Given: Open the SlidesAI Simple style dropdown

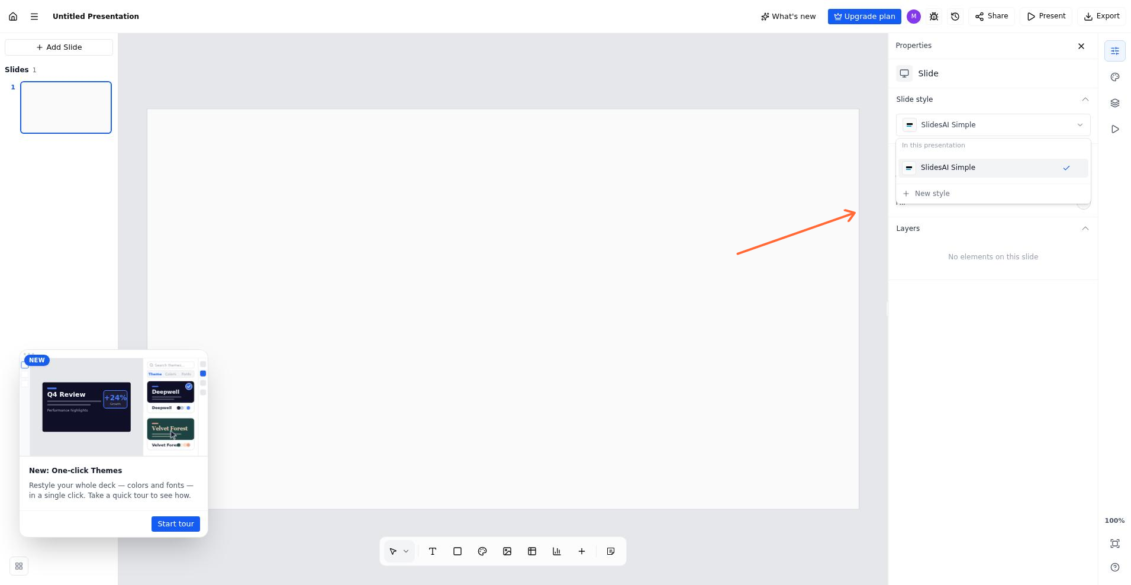Looking at the screenshot, I should tap(993, 125).
